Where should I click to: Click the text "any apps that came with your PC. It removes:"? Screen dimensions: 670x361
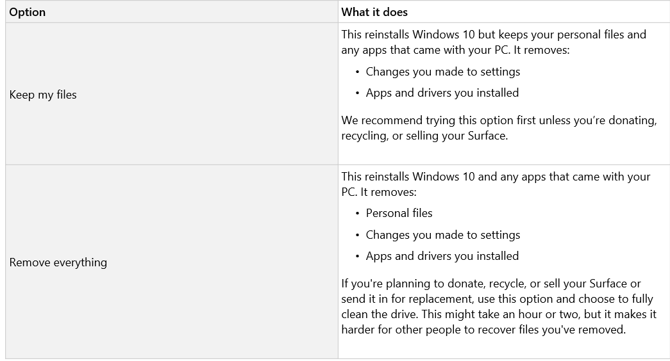[x=455, y=50]
